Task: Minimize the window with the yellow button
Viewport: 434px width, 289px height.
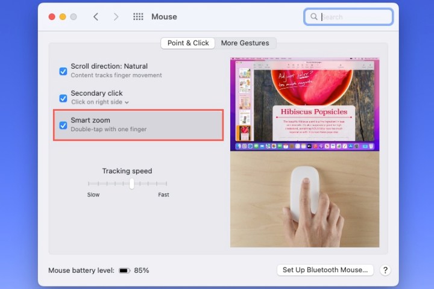Action: click(x=63, y=17)
